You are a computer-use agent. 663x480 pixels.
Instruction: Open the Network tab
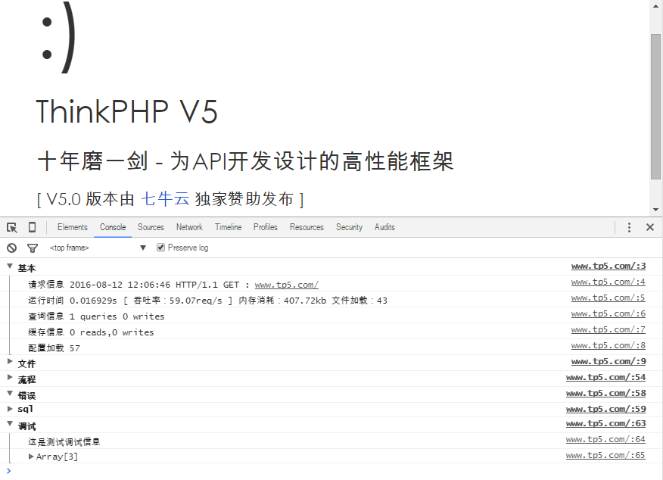pyautogui.click(x=189, y=227)
